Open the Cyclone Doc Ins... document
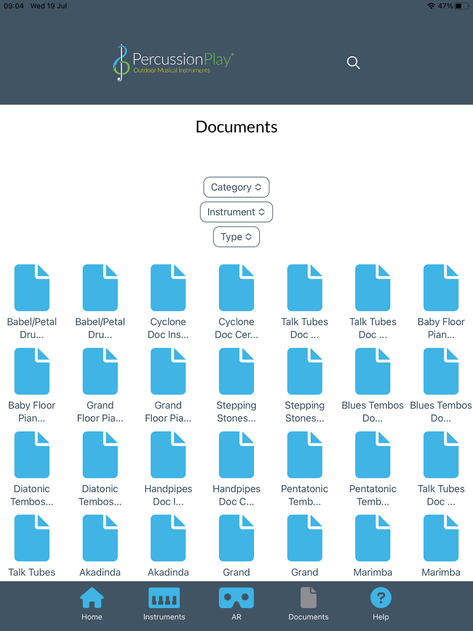The image size is (473, 631). [168, 302]
